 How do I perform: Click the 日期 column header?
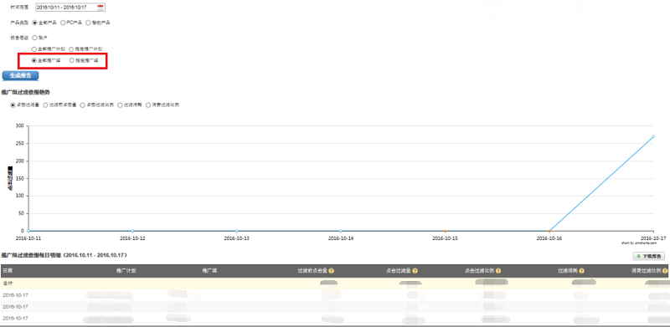pyautogui.click(x=8, y=271)
